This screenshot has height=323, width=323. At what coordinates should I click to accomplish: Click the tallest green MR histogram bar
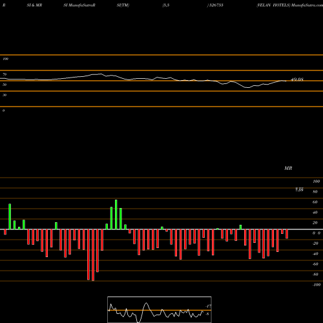116,214
